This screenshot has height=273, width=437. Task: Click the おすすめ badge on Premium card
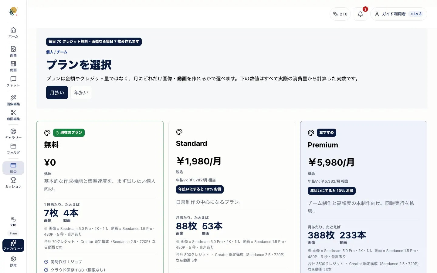pos(327,133)
